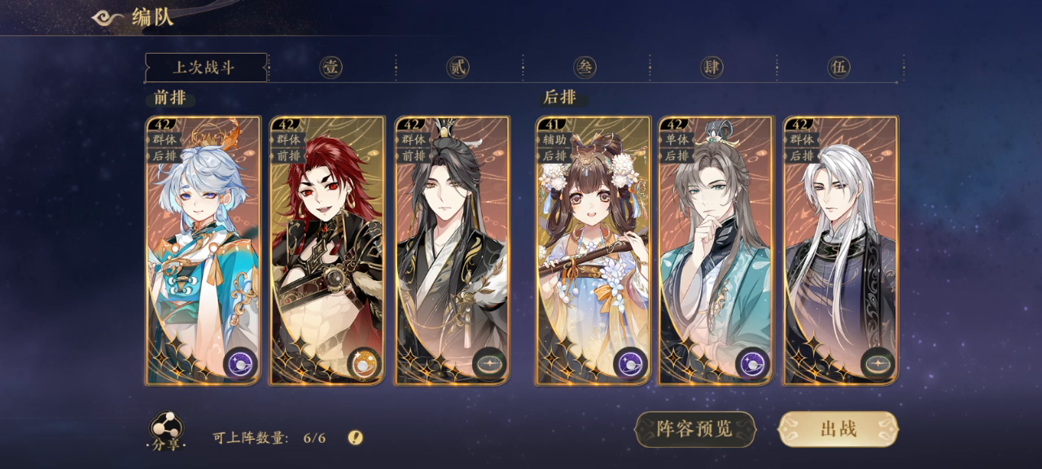This screenshot has height=469, width=1042.
Task: Click the 出战 battle button
Action: click(x=838, y=429)
